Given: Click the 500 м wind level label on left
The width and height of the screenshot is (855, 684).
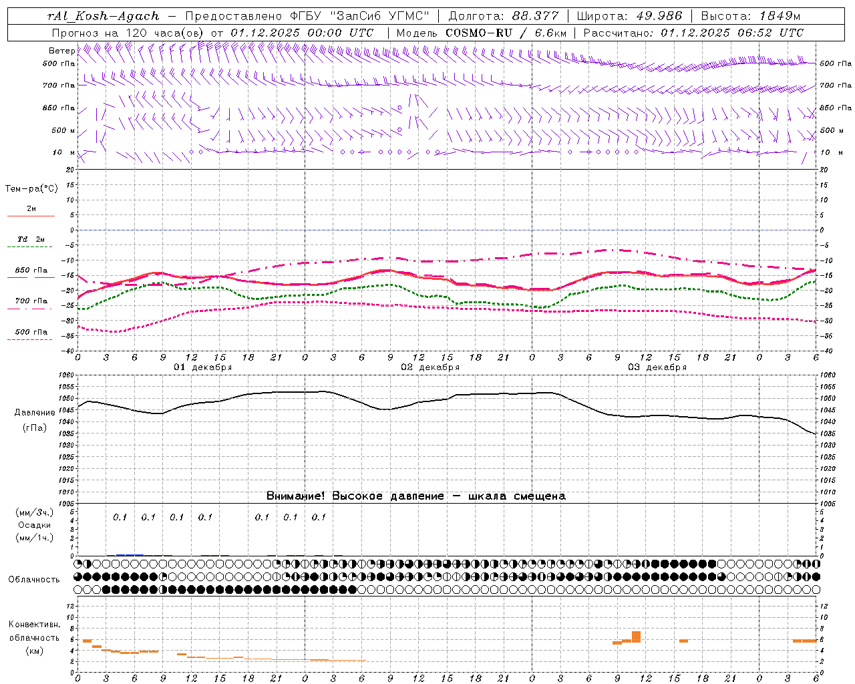Looking at the screenshot, I should (x=63, y=130).
